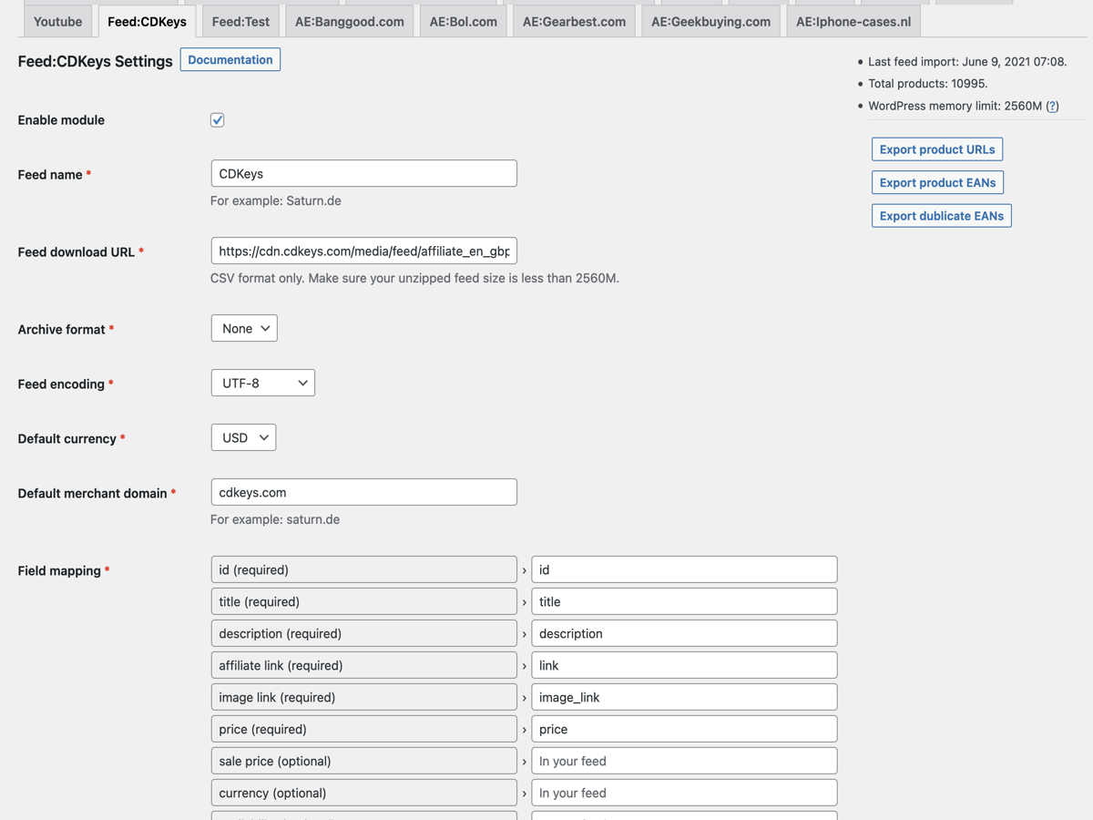Open the memory limit help (?) link
1093x820 pixels.
1052,106
